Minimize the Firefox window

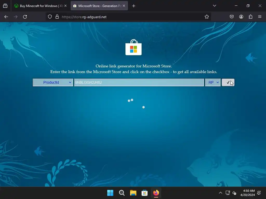tap(236, 6)
